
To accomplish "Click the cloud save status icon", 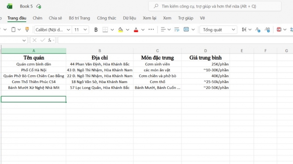I will (x=39, y=7).
